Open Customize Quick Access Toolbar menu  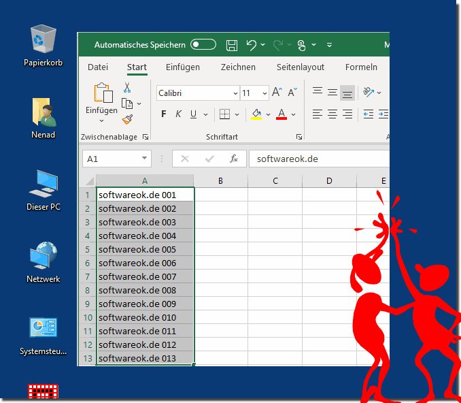[x=329, y=45]
